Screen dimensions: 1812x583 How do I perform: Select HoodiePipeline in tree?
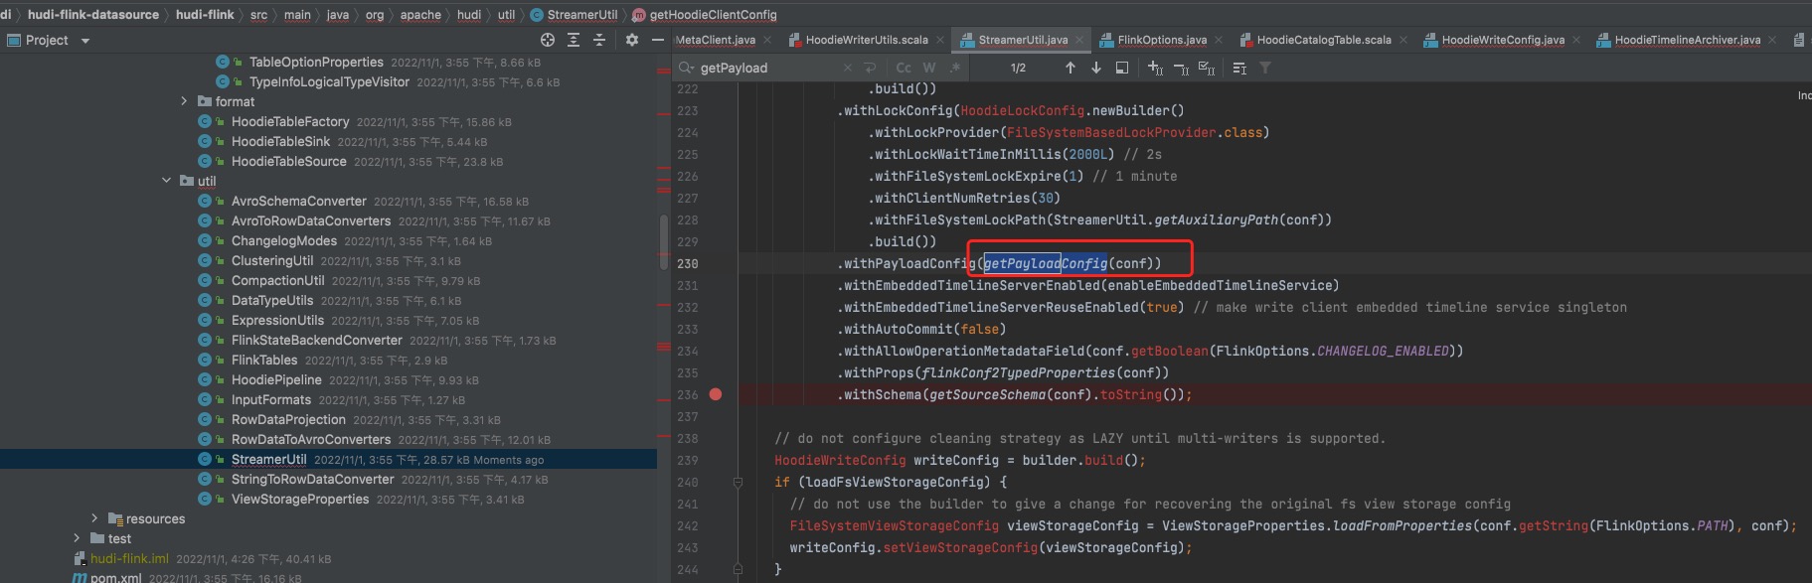point(276,379)
